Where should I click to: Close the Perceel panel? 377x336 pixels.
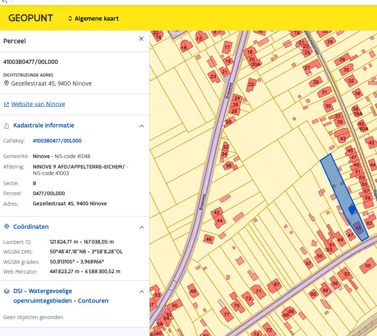tap(141, 39)
